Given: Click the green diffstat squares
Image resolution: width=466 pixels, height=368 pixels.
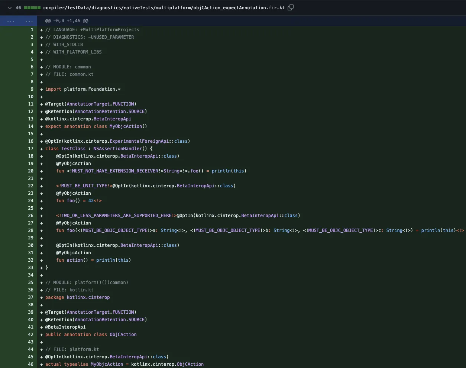Looking at the screenshot, I should [32, 8].
